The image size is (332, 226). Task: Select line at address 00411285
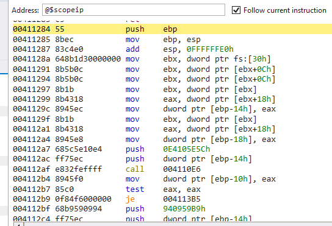[x=172, y=40]
